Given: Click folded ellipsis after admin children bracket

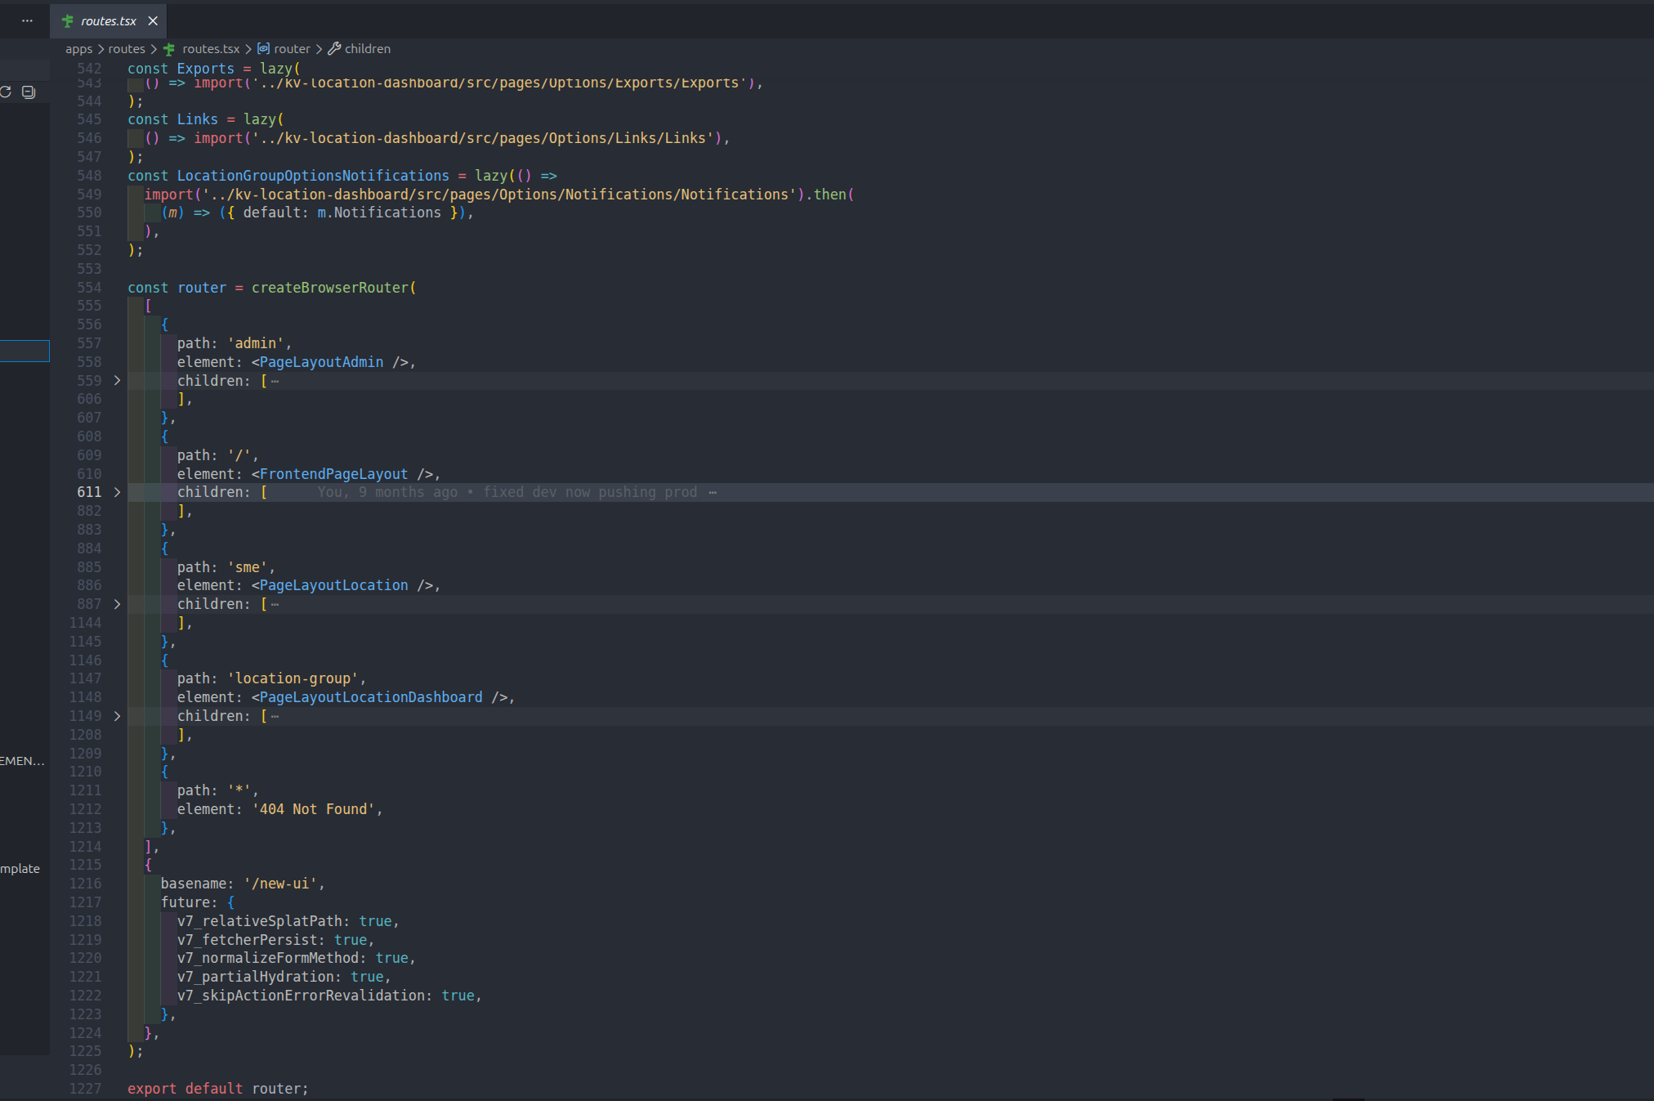Looking at the screenshot, I should coord(275,382).
